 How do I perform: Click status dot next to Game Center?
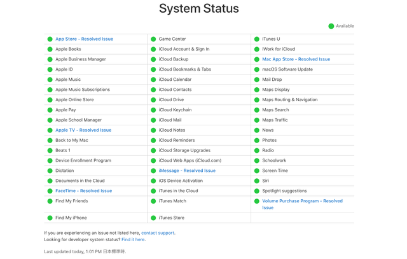coord(153,39)
